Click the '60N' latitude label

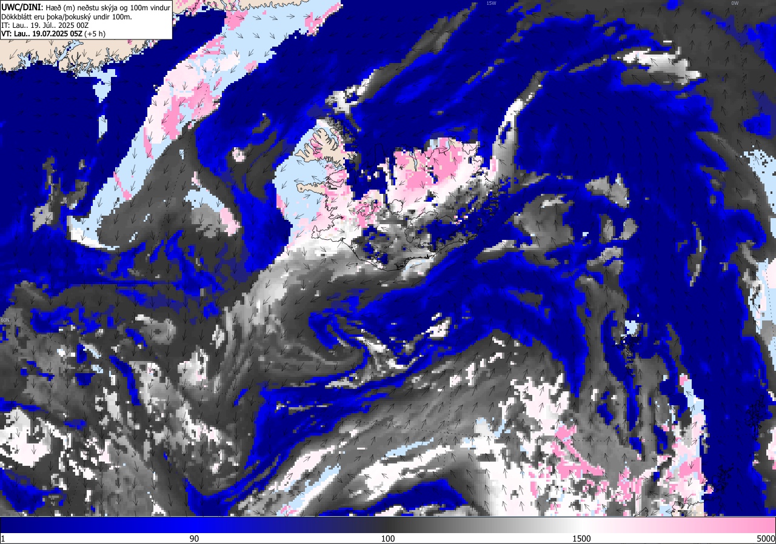5,320
